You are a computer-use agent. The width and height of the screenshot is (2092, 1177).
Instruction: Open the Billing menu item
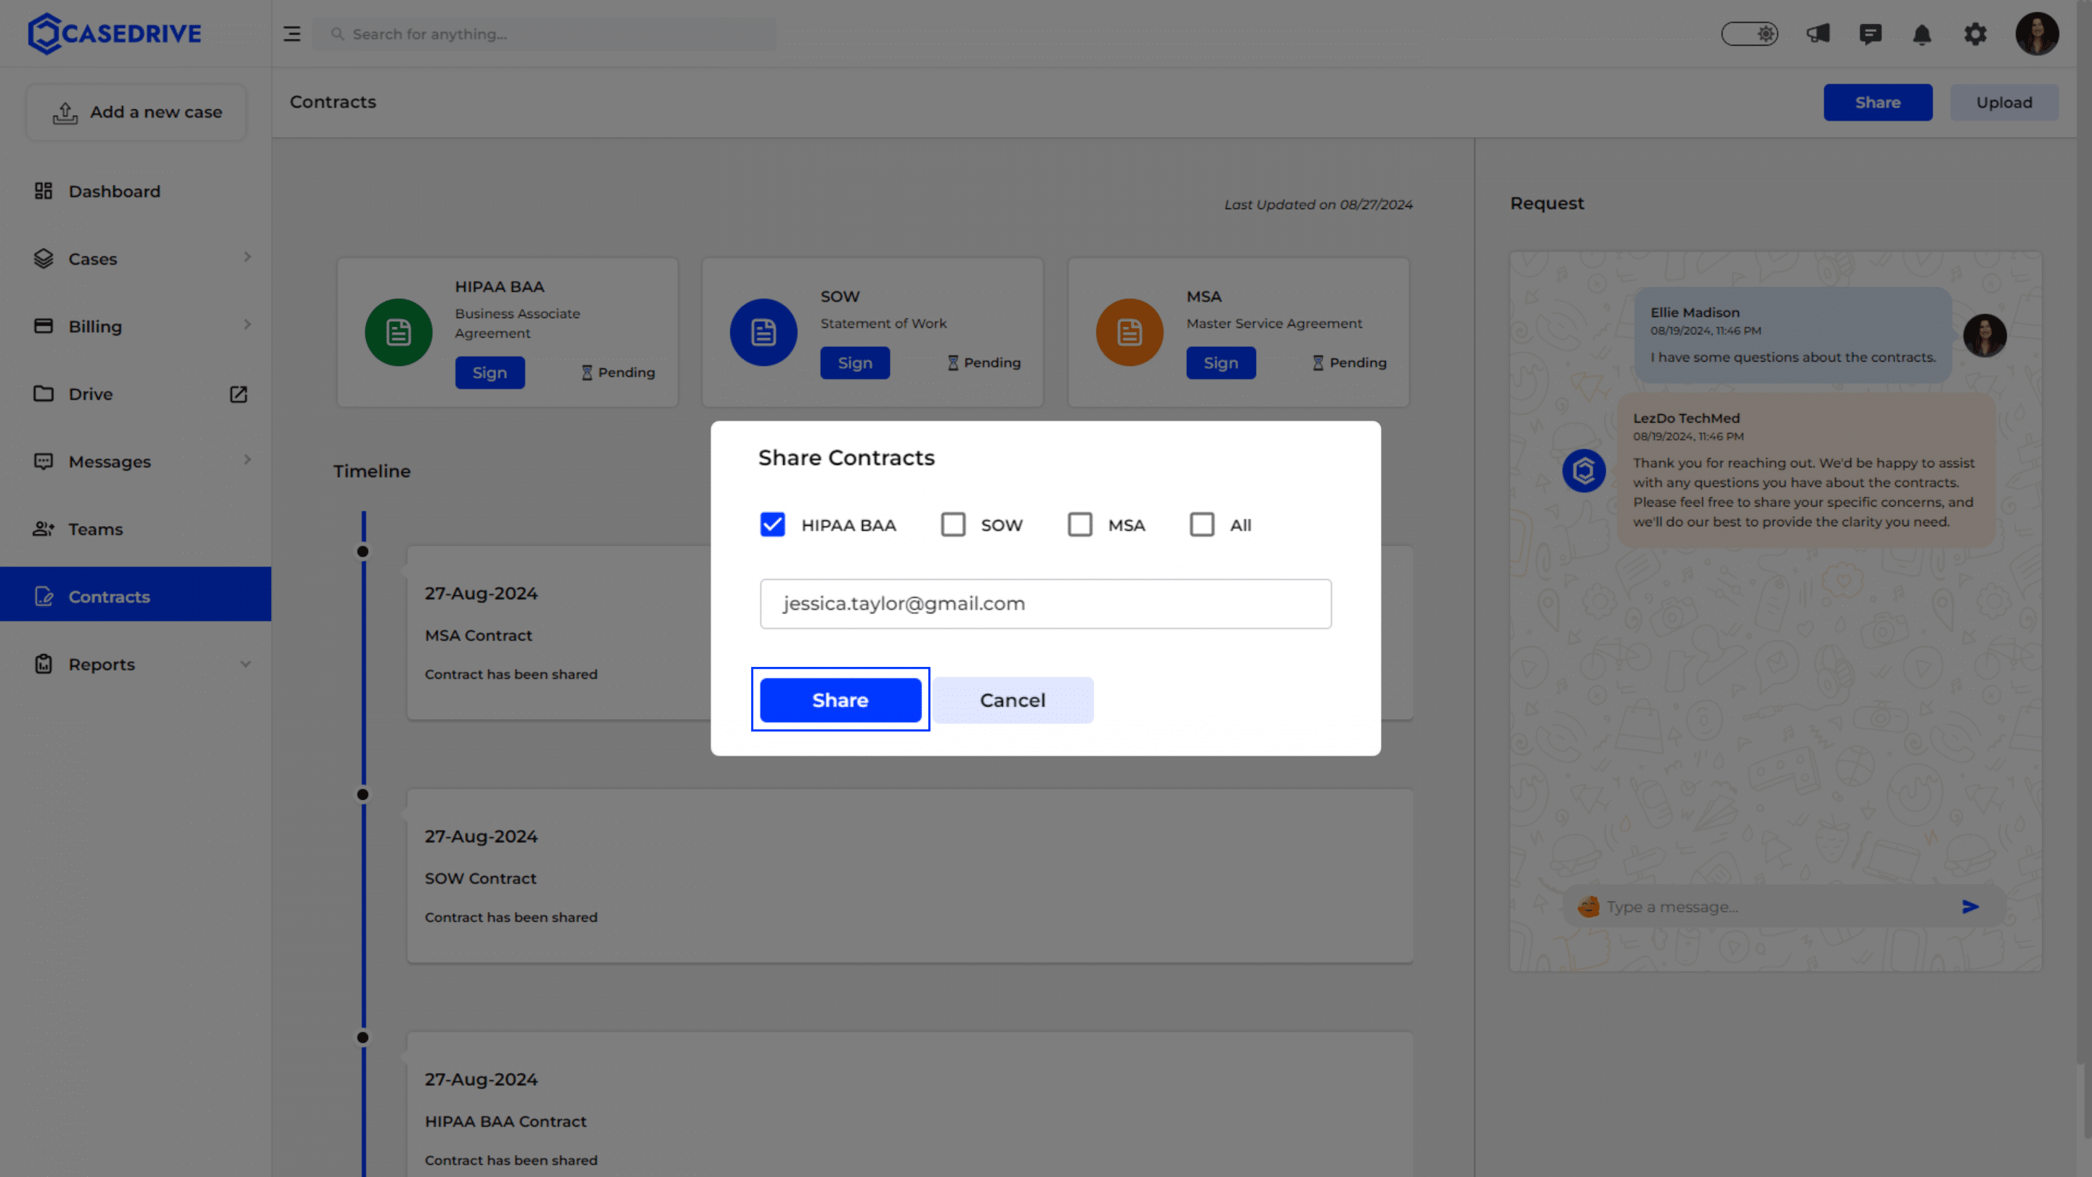[136, 325]
